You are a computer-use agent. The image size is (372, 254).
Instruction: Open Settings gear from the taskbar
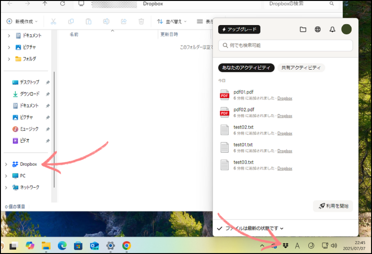pos(110,246)
